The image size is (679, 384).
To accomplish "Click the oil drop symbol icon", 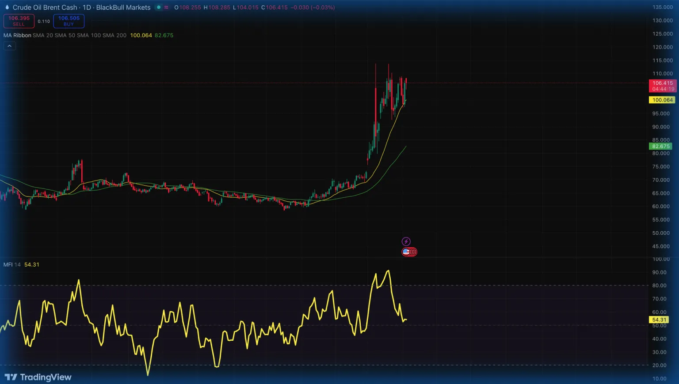I will (x=7, y=7).
